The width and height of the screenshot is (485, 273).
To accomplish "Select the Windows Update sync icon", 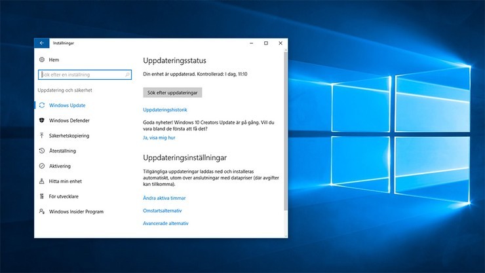I will (x=42, y=105).
